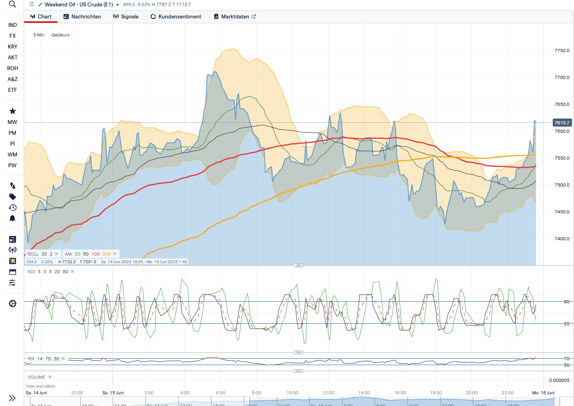Click the 'Sa. 14 Juni' time axis label
Viewport: 574px width, 406px height.
point(37,393)
